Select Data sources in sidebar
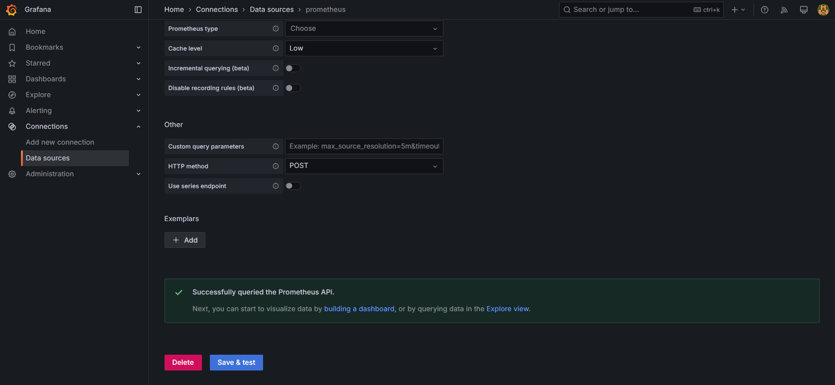 click(75, 158)
